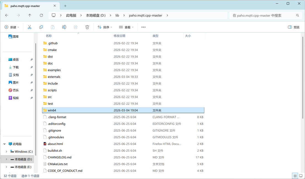
Task: Open Documents (文档) quick access item
Action: tap(13, 75)
